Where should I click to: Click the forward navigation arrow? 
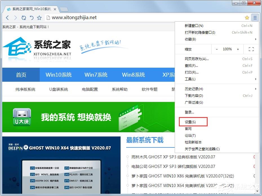point(15,17)
